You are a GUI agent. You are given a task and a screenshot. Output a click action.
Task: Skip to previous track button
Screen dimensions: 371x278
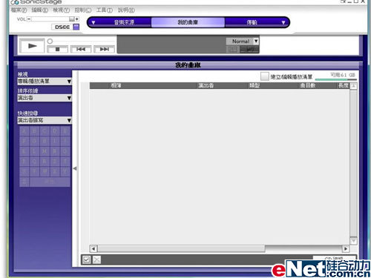[81, 49]
